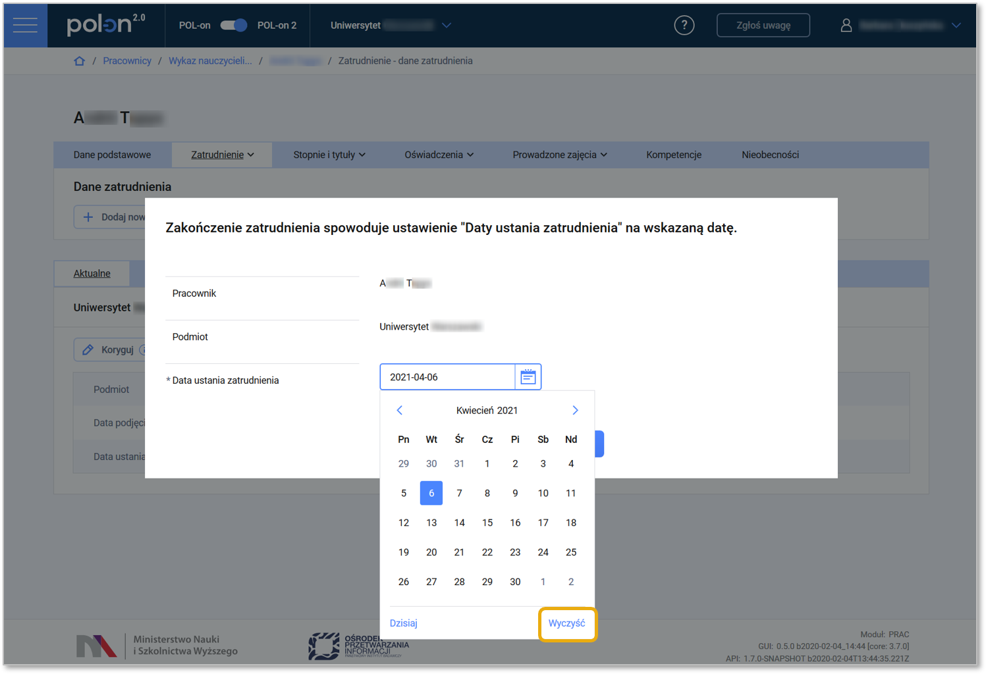Expand the Prowadzone zajęcia tab menu
The height and width of the screenshot is (674, 986).
tap(560, 155)
